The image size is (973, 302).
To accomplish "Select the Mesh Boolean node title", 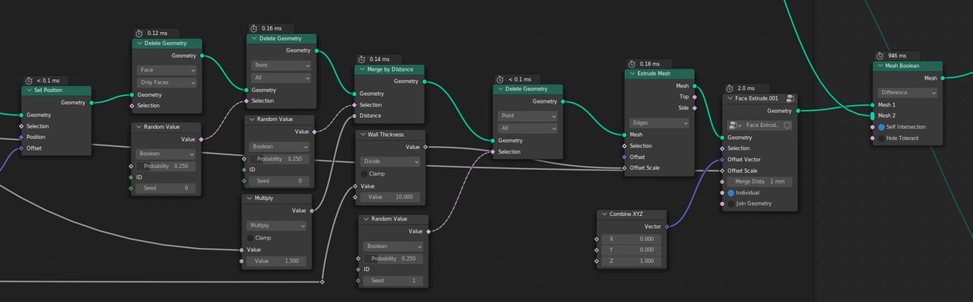I will tap(902, 66).
